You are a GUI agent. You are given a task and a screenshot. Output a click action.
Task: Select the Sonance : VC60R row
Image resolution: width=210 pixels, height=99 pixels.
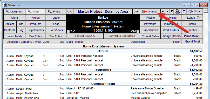[103, 98]
